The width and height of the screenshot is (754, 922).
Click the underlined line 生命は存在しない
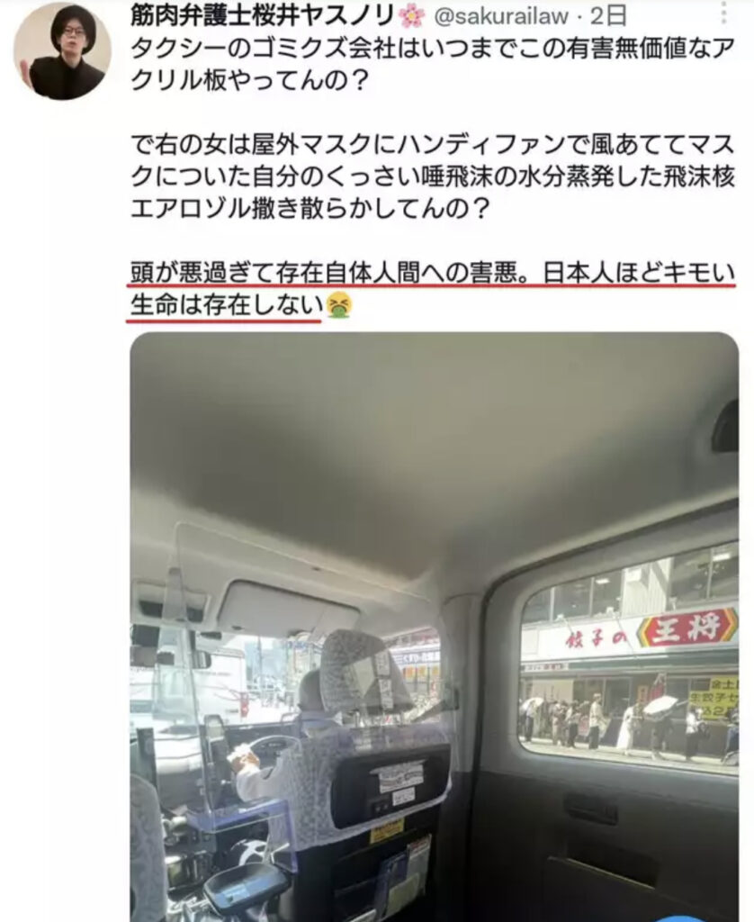(x=227, y=304)
